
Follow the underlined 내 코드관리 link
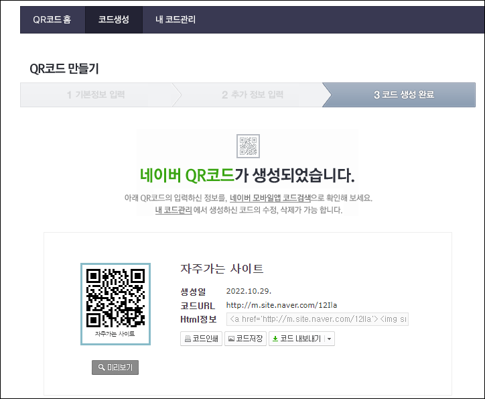[174, 210]
